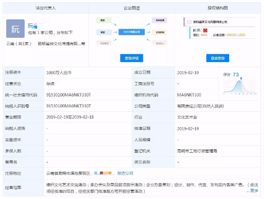
Task: Click the unified credit code 91530100MA6NKT330T
Action: [x=68, y=95]
